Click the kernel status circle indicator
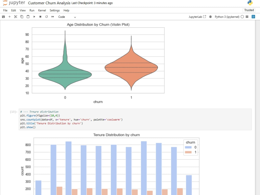This screenshot has width=260, height=195. coord(242,17)
